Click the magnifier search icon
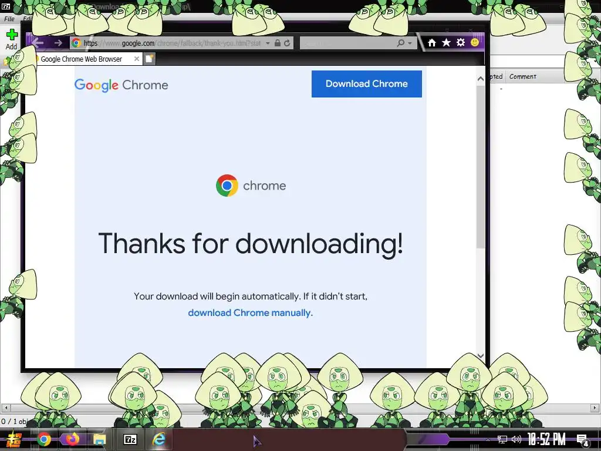Viewport: 601px width, 451px height. click(x=401, y=43)
